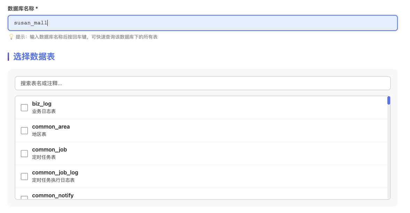Image resolution: width=410 pixels, height=213 pixels.
Task: Toggle the partially visible common_notify checkbox
Action: point(24,198)
